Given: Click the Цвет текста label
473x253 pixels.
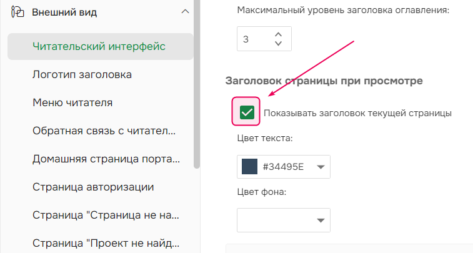Looking at the screenshot, I should click(265, 139).
